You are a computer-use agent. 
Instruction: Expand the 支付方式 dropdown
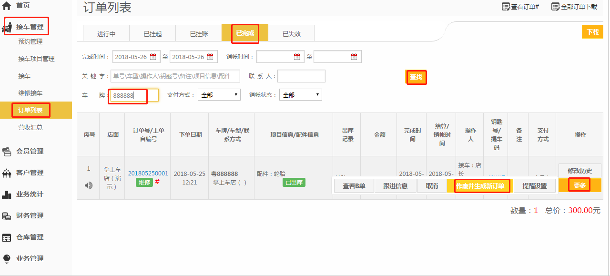(219, 95)
